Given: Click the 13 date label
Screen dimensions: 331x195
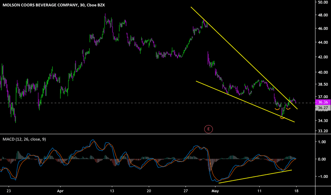Looking at the screenshot, I should (x=112, y=191).
